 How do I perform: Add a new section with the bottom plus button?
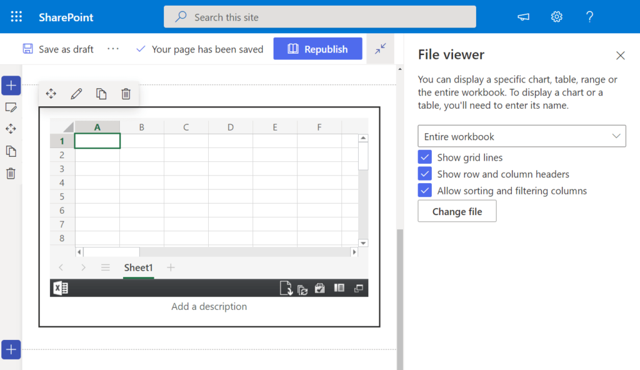[11, 349]
